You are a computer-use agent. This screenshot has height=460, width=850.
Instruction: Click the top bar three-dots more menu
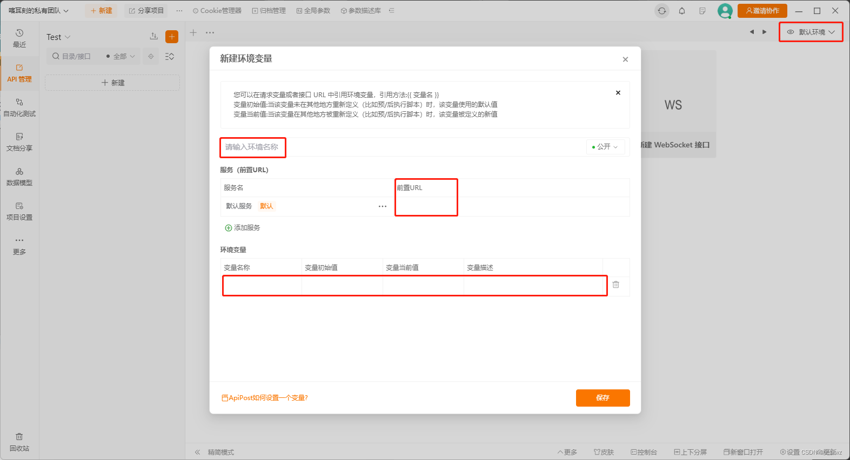pos(179,11)
